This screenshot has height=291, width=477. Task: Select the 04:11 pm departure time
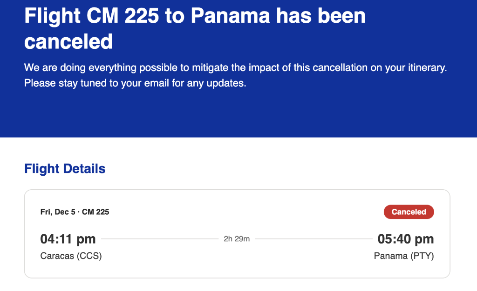[68, 239]
